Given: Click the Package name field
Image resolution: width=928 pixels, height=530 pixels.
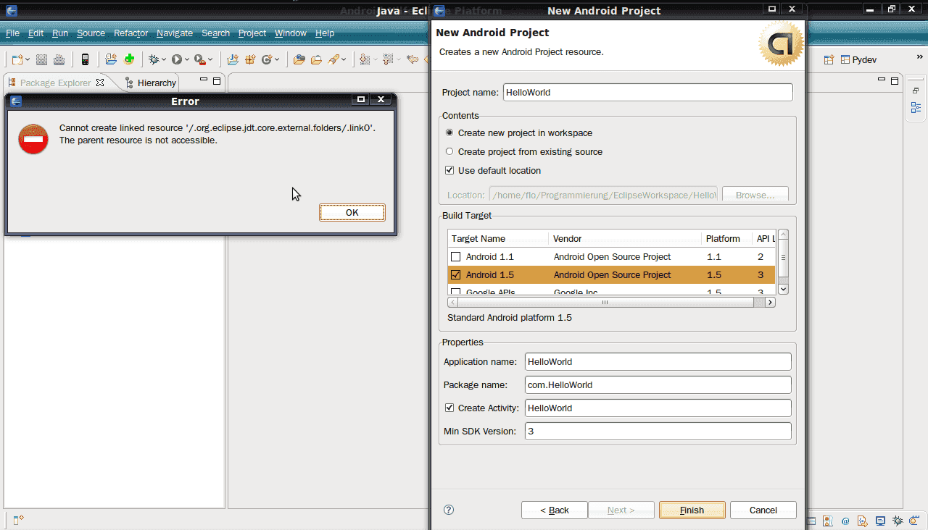Looking at the screenshot, I should coord(658,385).
